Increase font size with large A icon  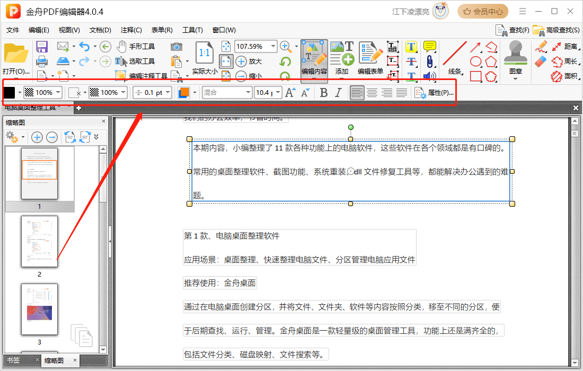(290, 93)
